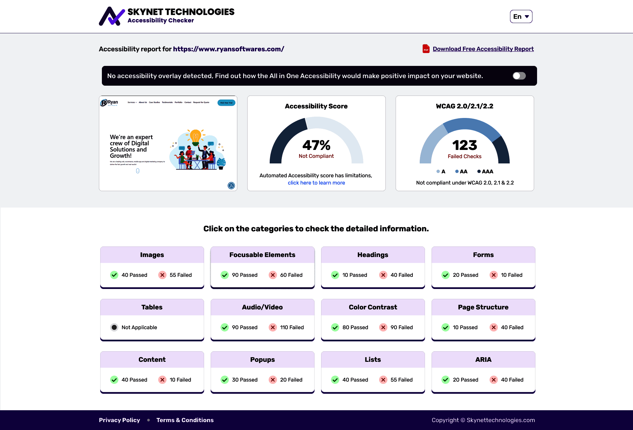Viewport: 633px width, 430px height.
Task: Expand the Focusable Elements category card
Action: coord(262,255)
